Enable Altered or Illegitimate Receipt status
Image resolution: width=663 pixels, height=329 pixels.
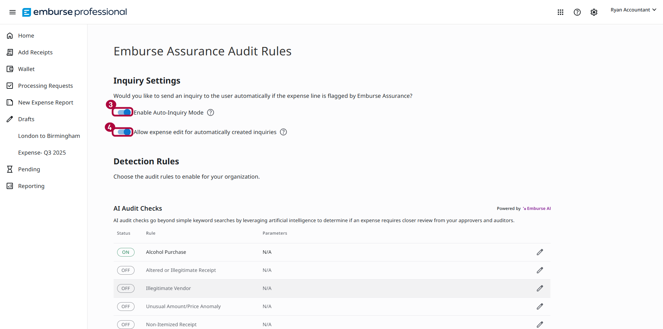point(125,270)
